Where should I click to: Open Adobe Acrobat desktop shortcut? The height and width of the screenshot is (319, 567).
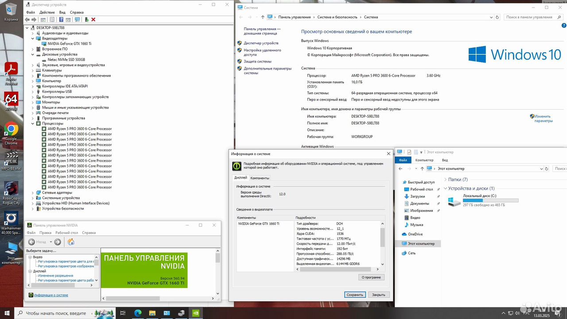tap(11, 74)
